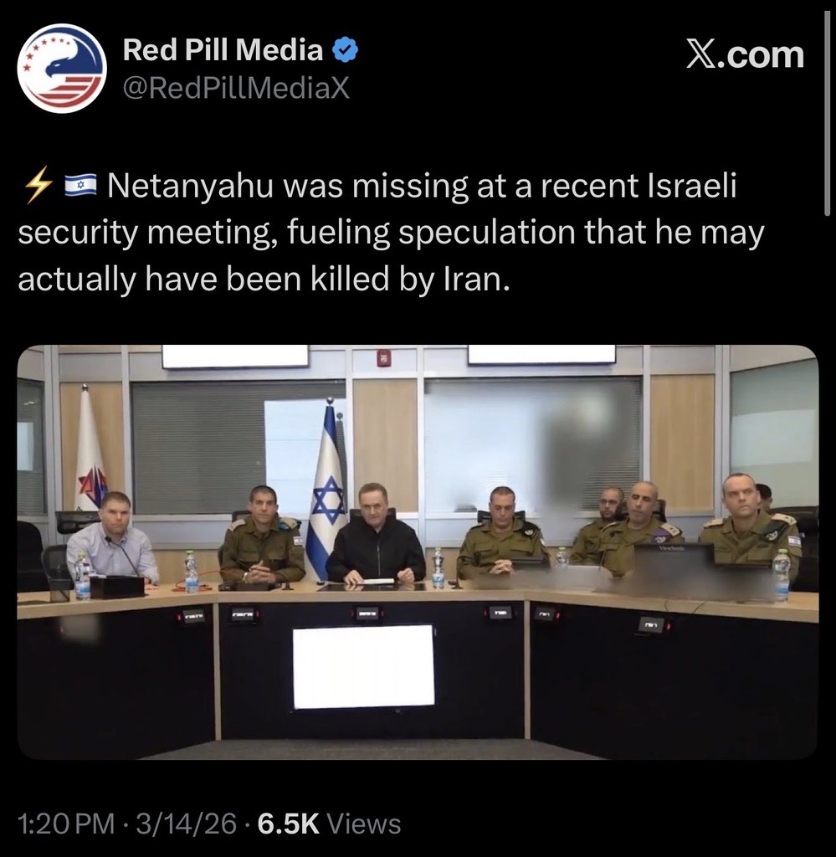Click the red fire alarm in video
The width and height of the screenshot is (836, 857).
tap(384, 358)
